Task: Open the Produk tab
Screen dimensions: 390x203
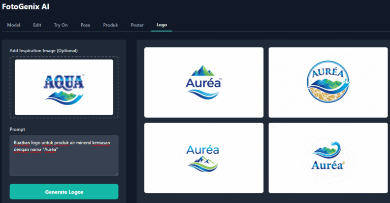Action: pos(110,25)
